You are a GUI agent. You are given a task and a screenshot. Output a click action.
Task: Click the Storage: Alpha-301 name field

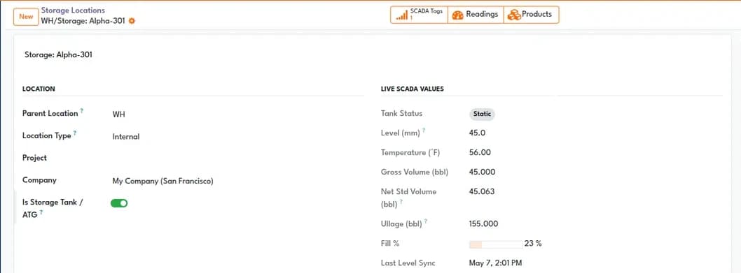coord(59,54)
